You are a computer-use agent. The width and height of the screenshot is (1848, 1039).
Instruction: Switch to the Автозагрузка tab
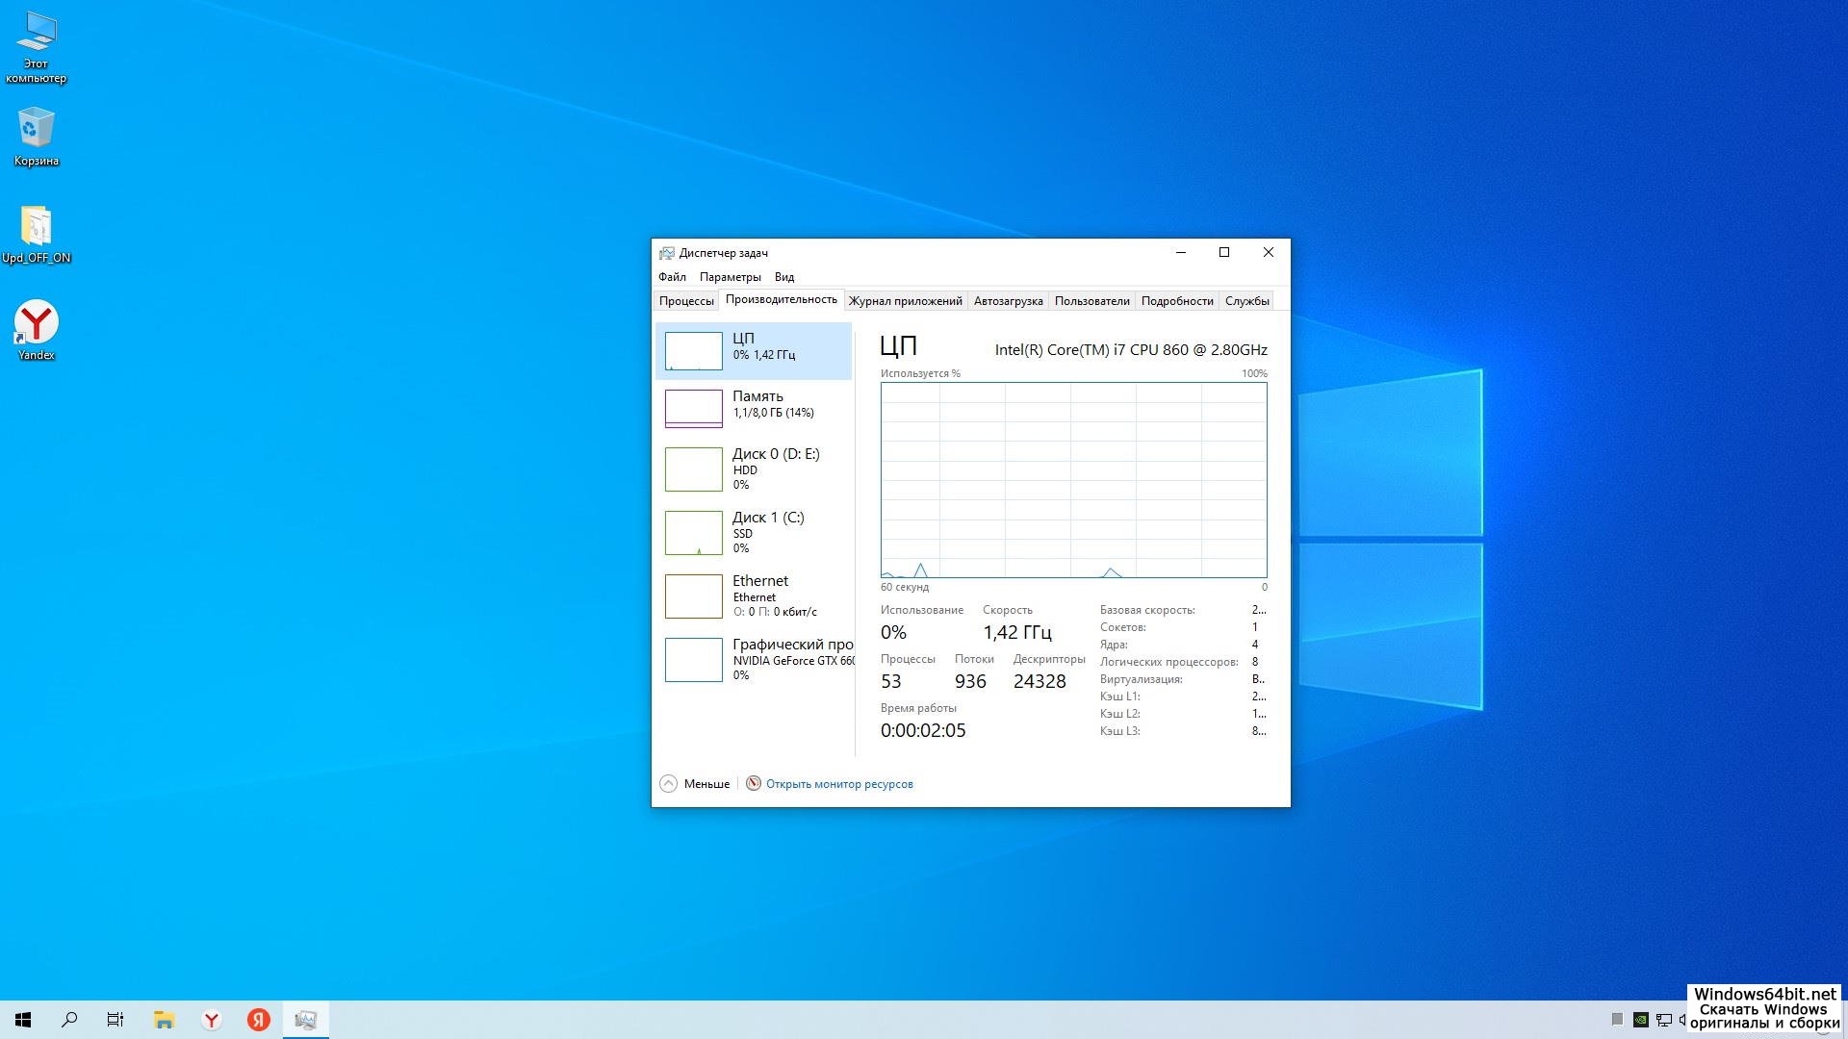[x=1008, y=301]
